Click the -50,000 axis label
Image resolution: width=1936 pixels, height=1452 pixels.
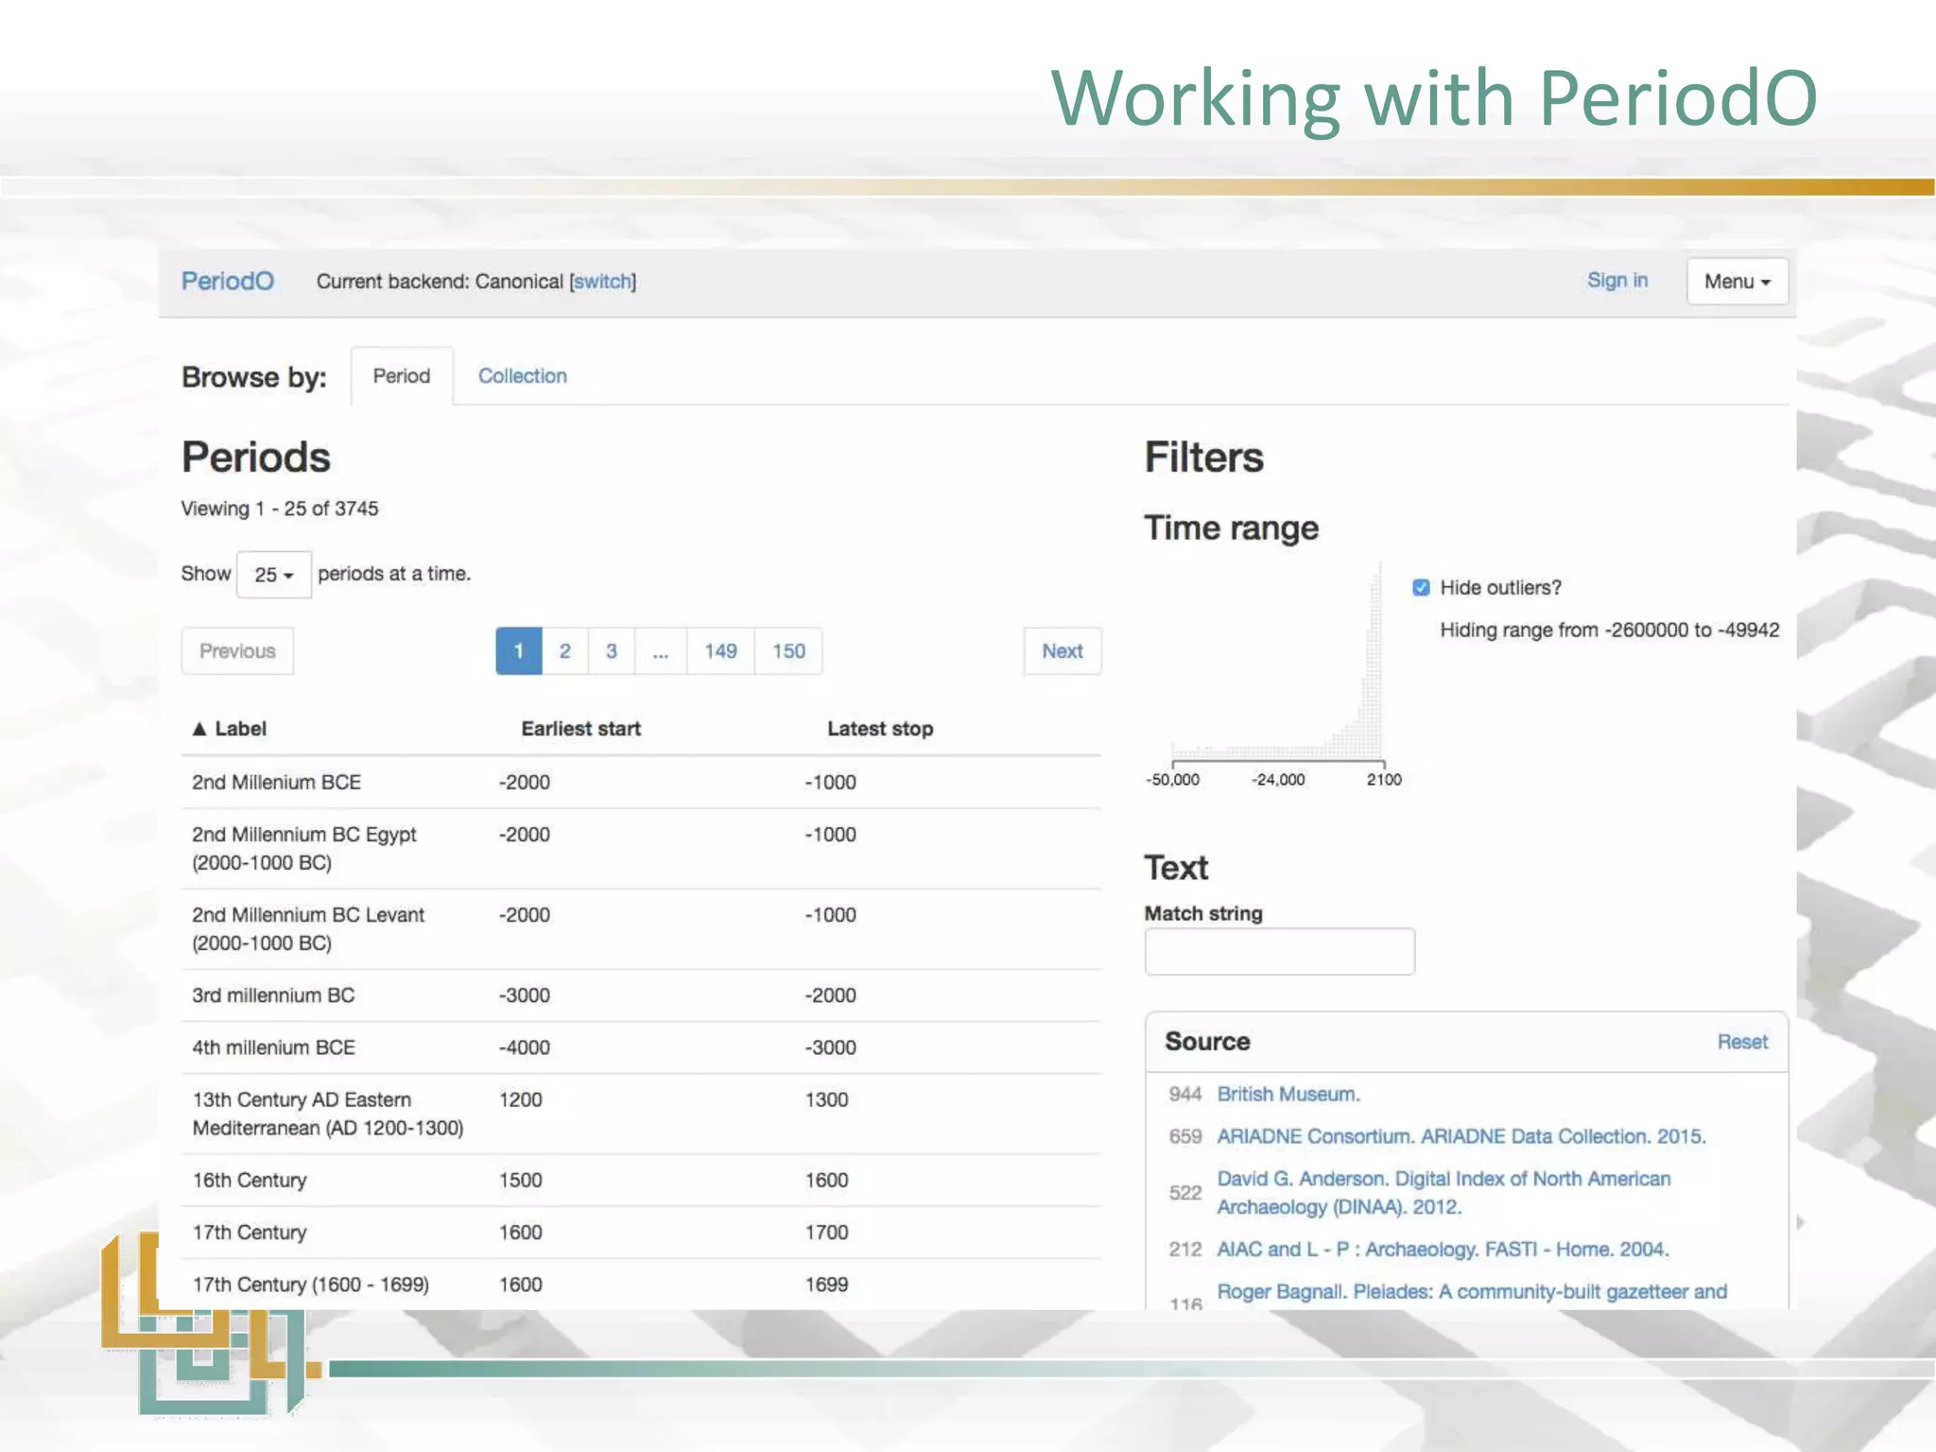click(x=1172, y=780)
